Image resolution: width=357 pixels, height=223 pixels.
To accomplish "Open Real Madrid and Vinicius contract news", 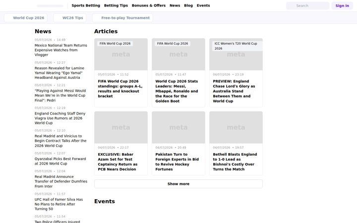I will pyautogui.click(x=60, y=141).
